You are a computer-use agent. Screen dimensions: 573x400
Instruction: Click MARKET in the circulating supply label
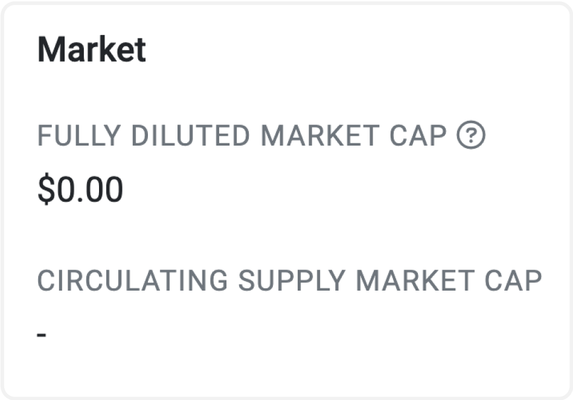click(x=415, y=280)
